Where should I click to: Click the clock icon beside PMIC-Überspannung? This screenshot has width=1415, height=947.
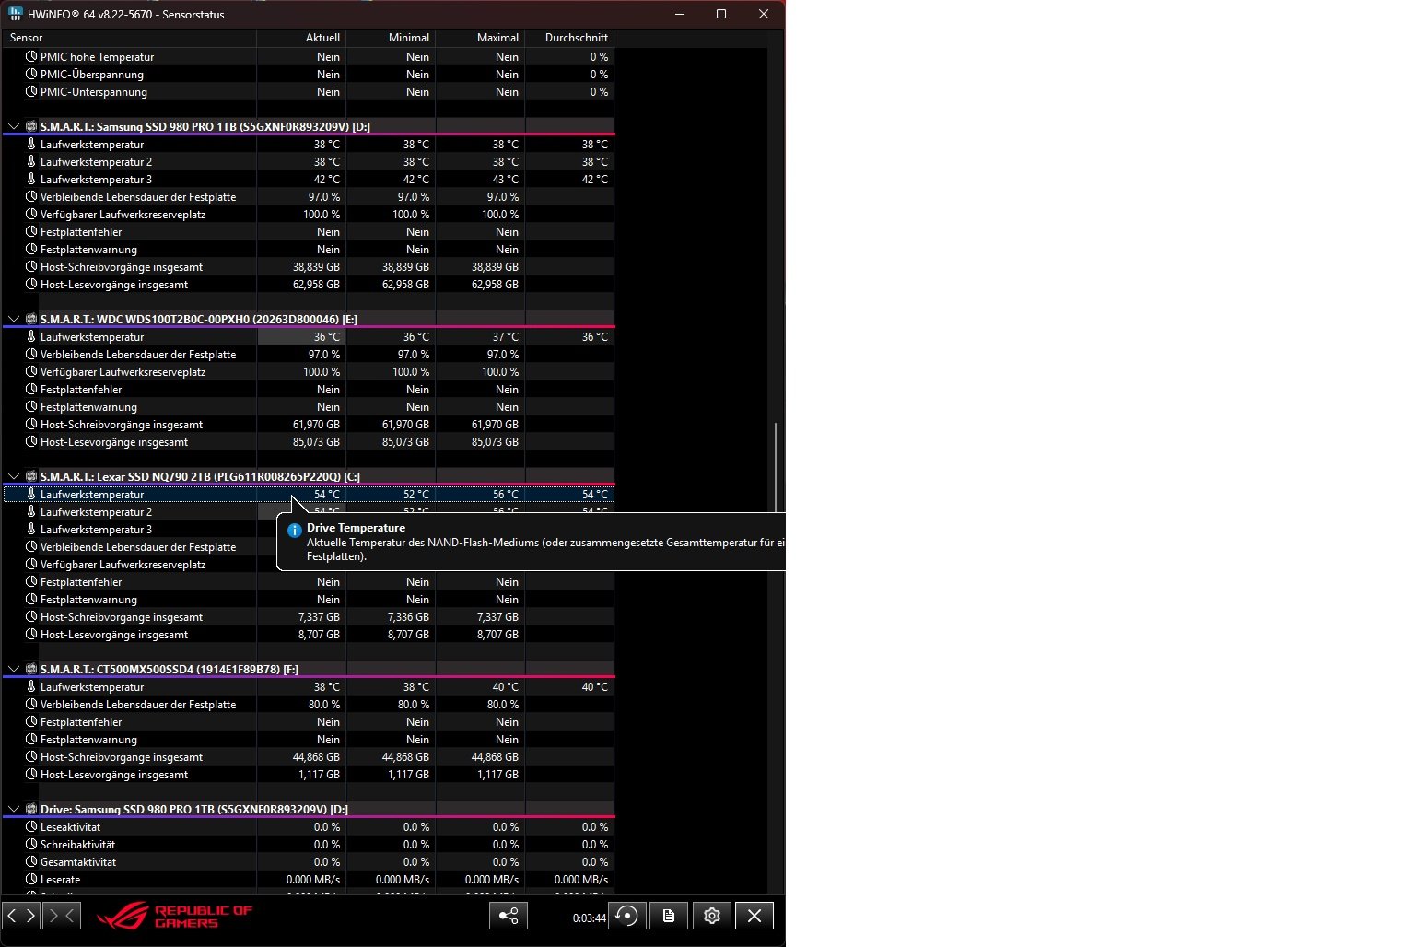click(x=31, y=74)
